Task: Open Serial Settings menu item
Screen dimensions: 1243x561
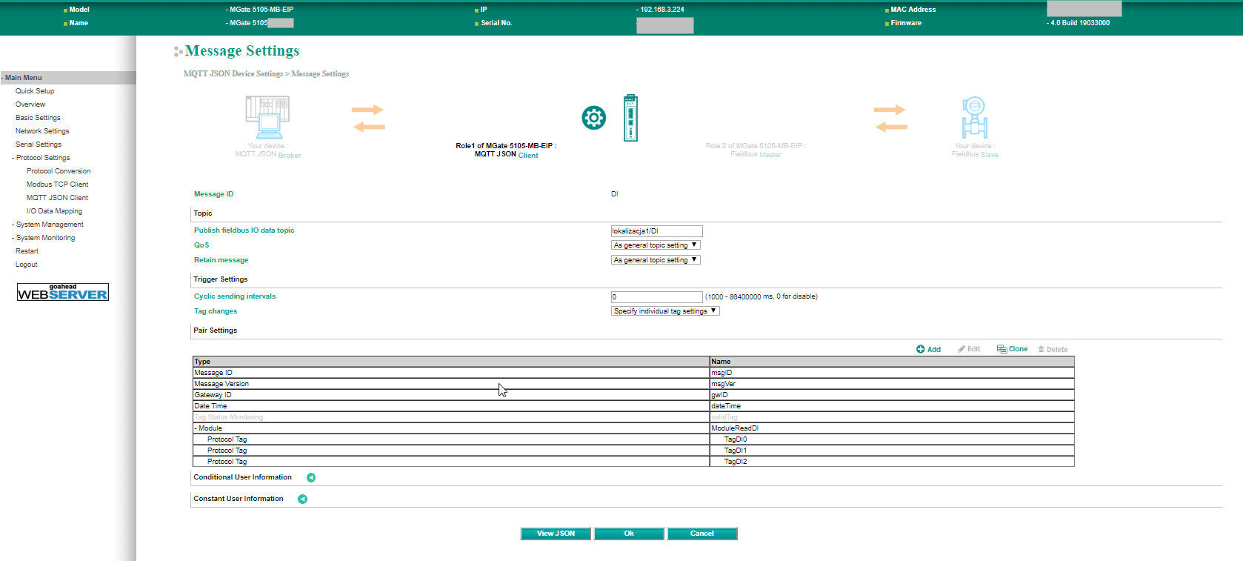Action: 39,145
